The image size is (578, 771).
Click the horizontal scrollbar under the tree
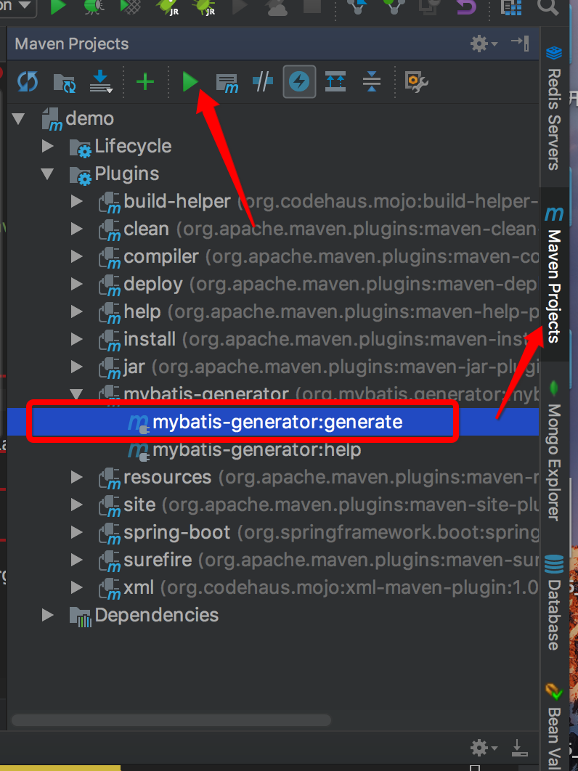tap(171, 721)
